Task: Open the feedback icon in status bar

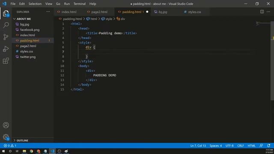Action: pyautogui.click(x=261, y=145)
